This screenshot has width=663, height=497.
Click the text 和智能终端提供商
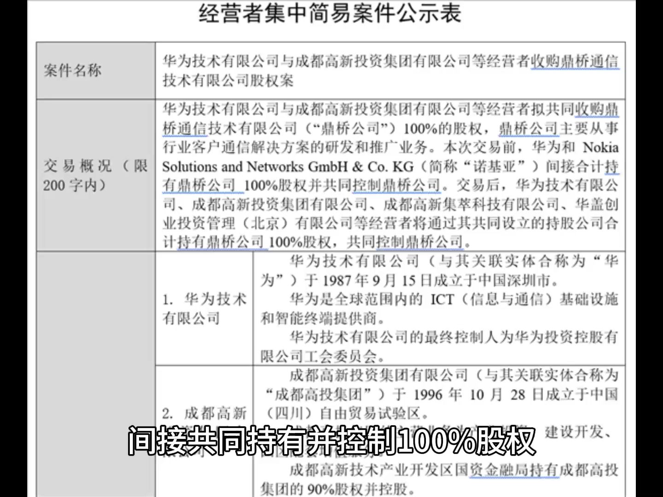pyautogui.click(x=322, y=318)
